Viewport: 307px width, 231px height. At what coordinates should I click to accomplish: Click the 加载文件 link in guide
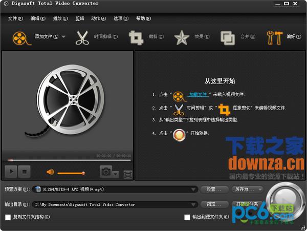(198, 94)
